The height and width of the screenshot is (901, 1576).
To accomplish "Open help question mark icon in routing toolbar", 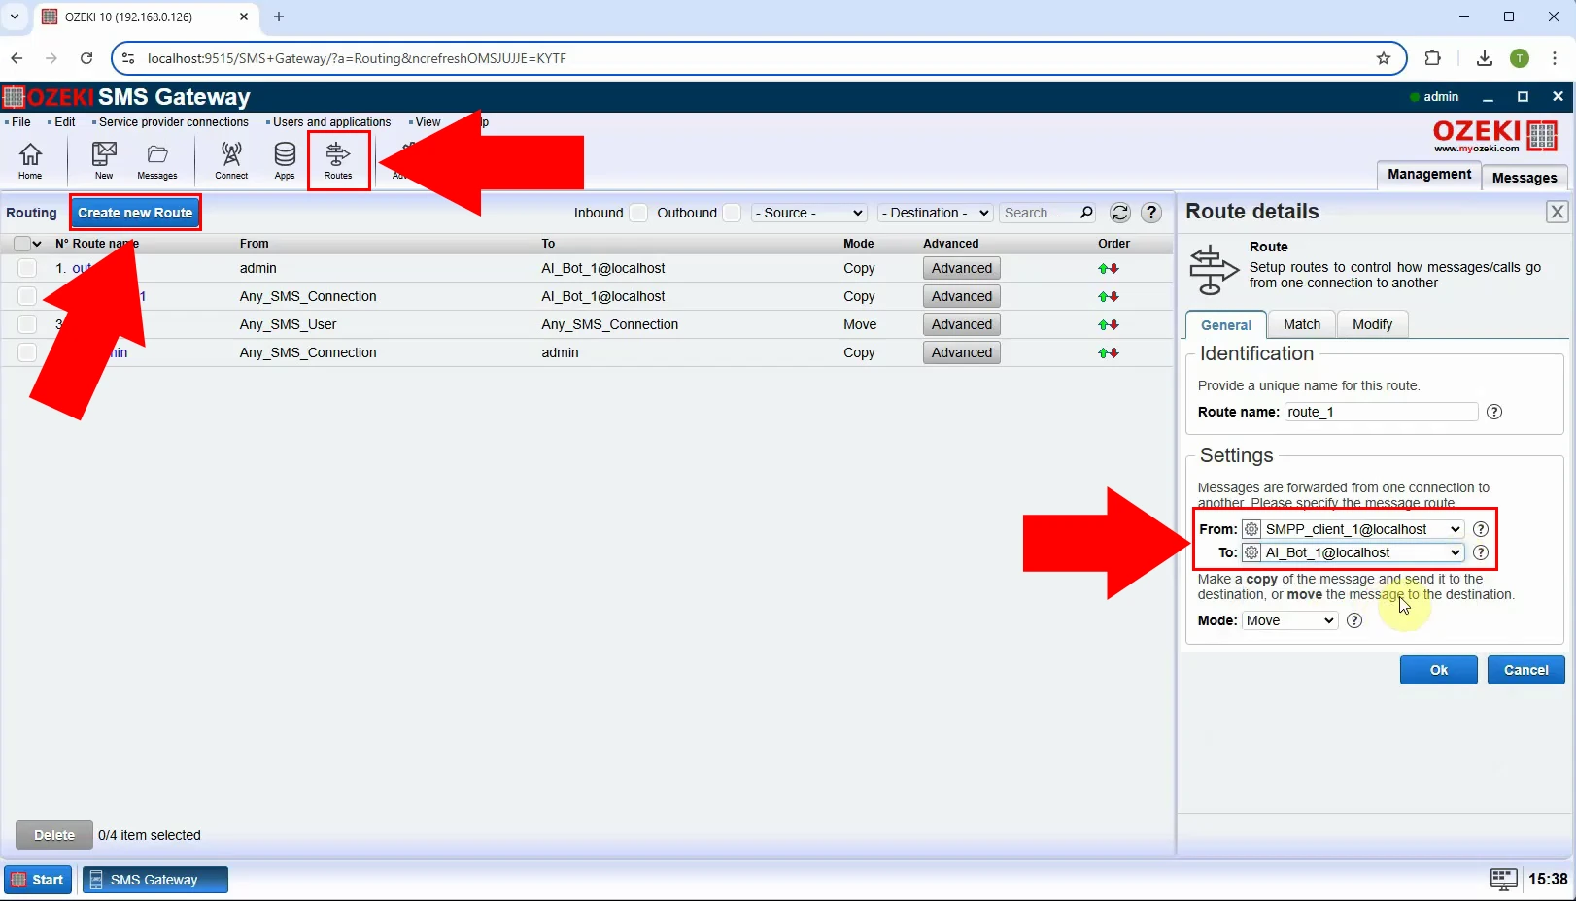I will (x=1151, y=213).
